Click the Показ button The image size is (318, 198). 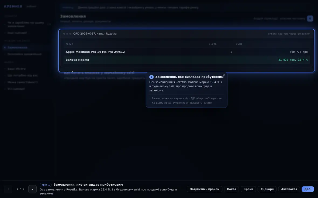[231, 189]
